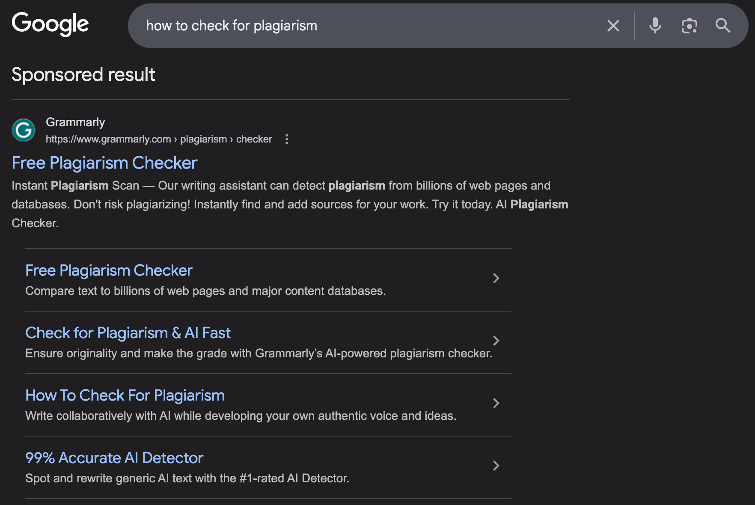Open Google Lens image search icon
755x505 pixels.
[689, 26]
